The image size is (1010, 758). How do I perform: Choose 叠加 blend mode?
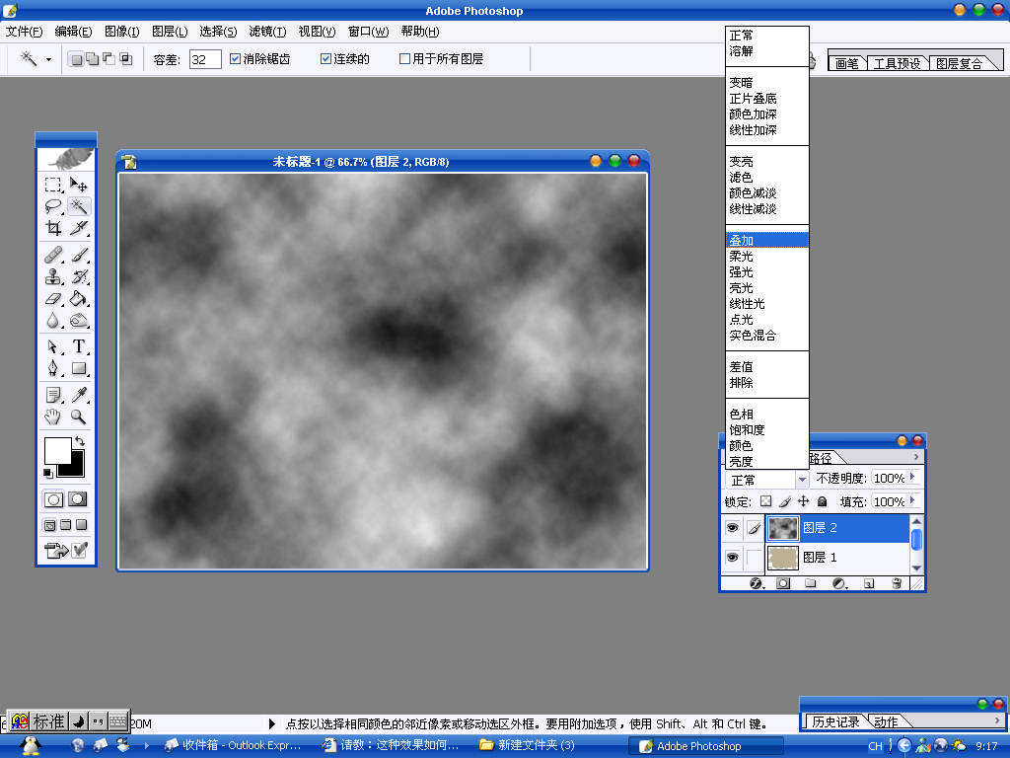766,241
